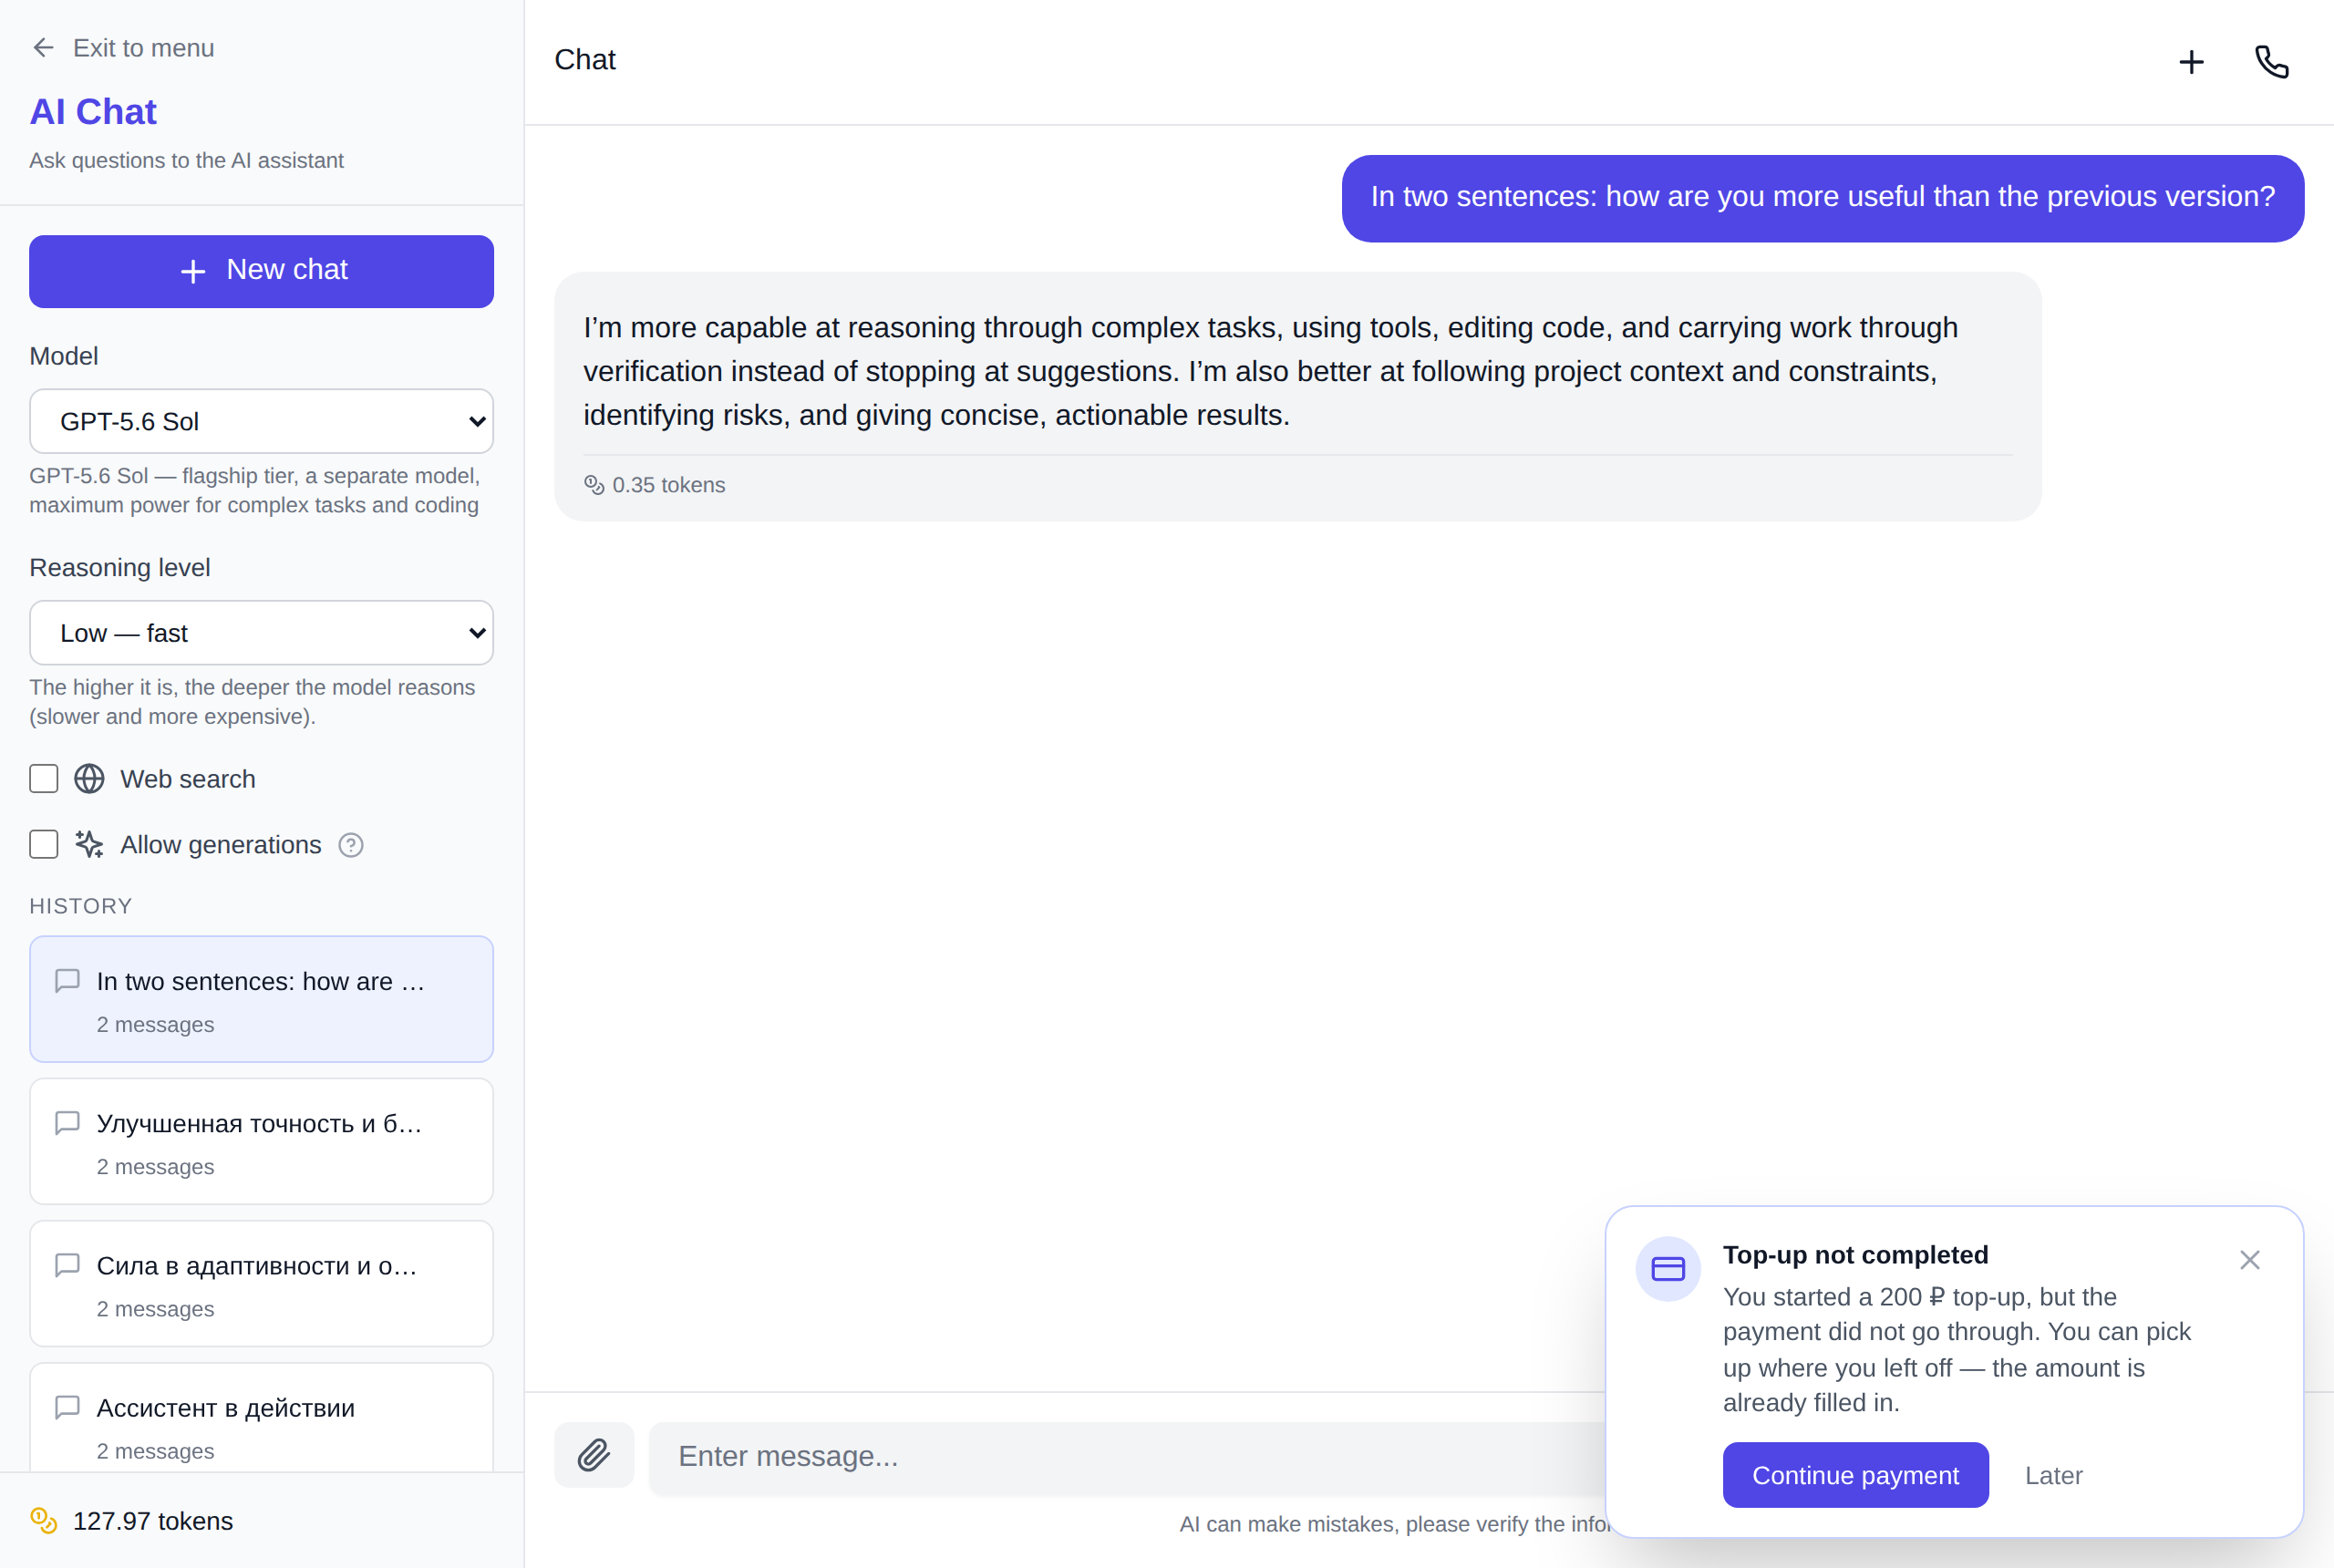The width and height of the screenshot is (2334, 1568).
Task: Open the Model dropdown showing GPT-5.6 Sol
Action: pyautogui.click(x=262, y=421)
